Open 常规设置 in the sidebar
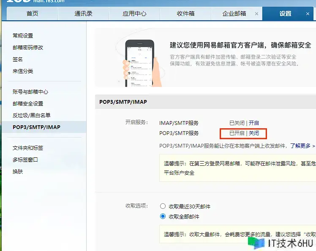 [x=23, y=36]
